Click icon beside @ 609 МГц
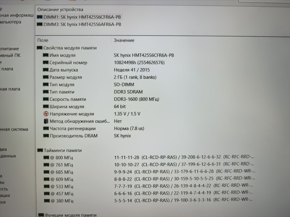 [47, 179]
